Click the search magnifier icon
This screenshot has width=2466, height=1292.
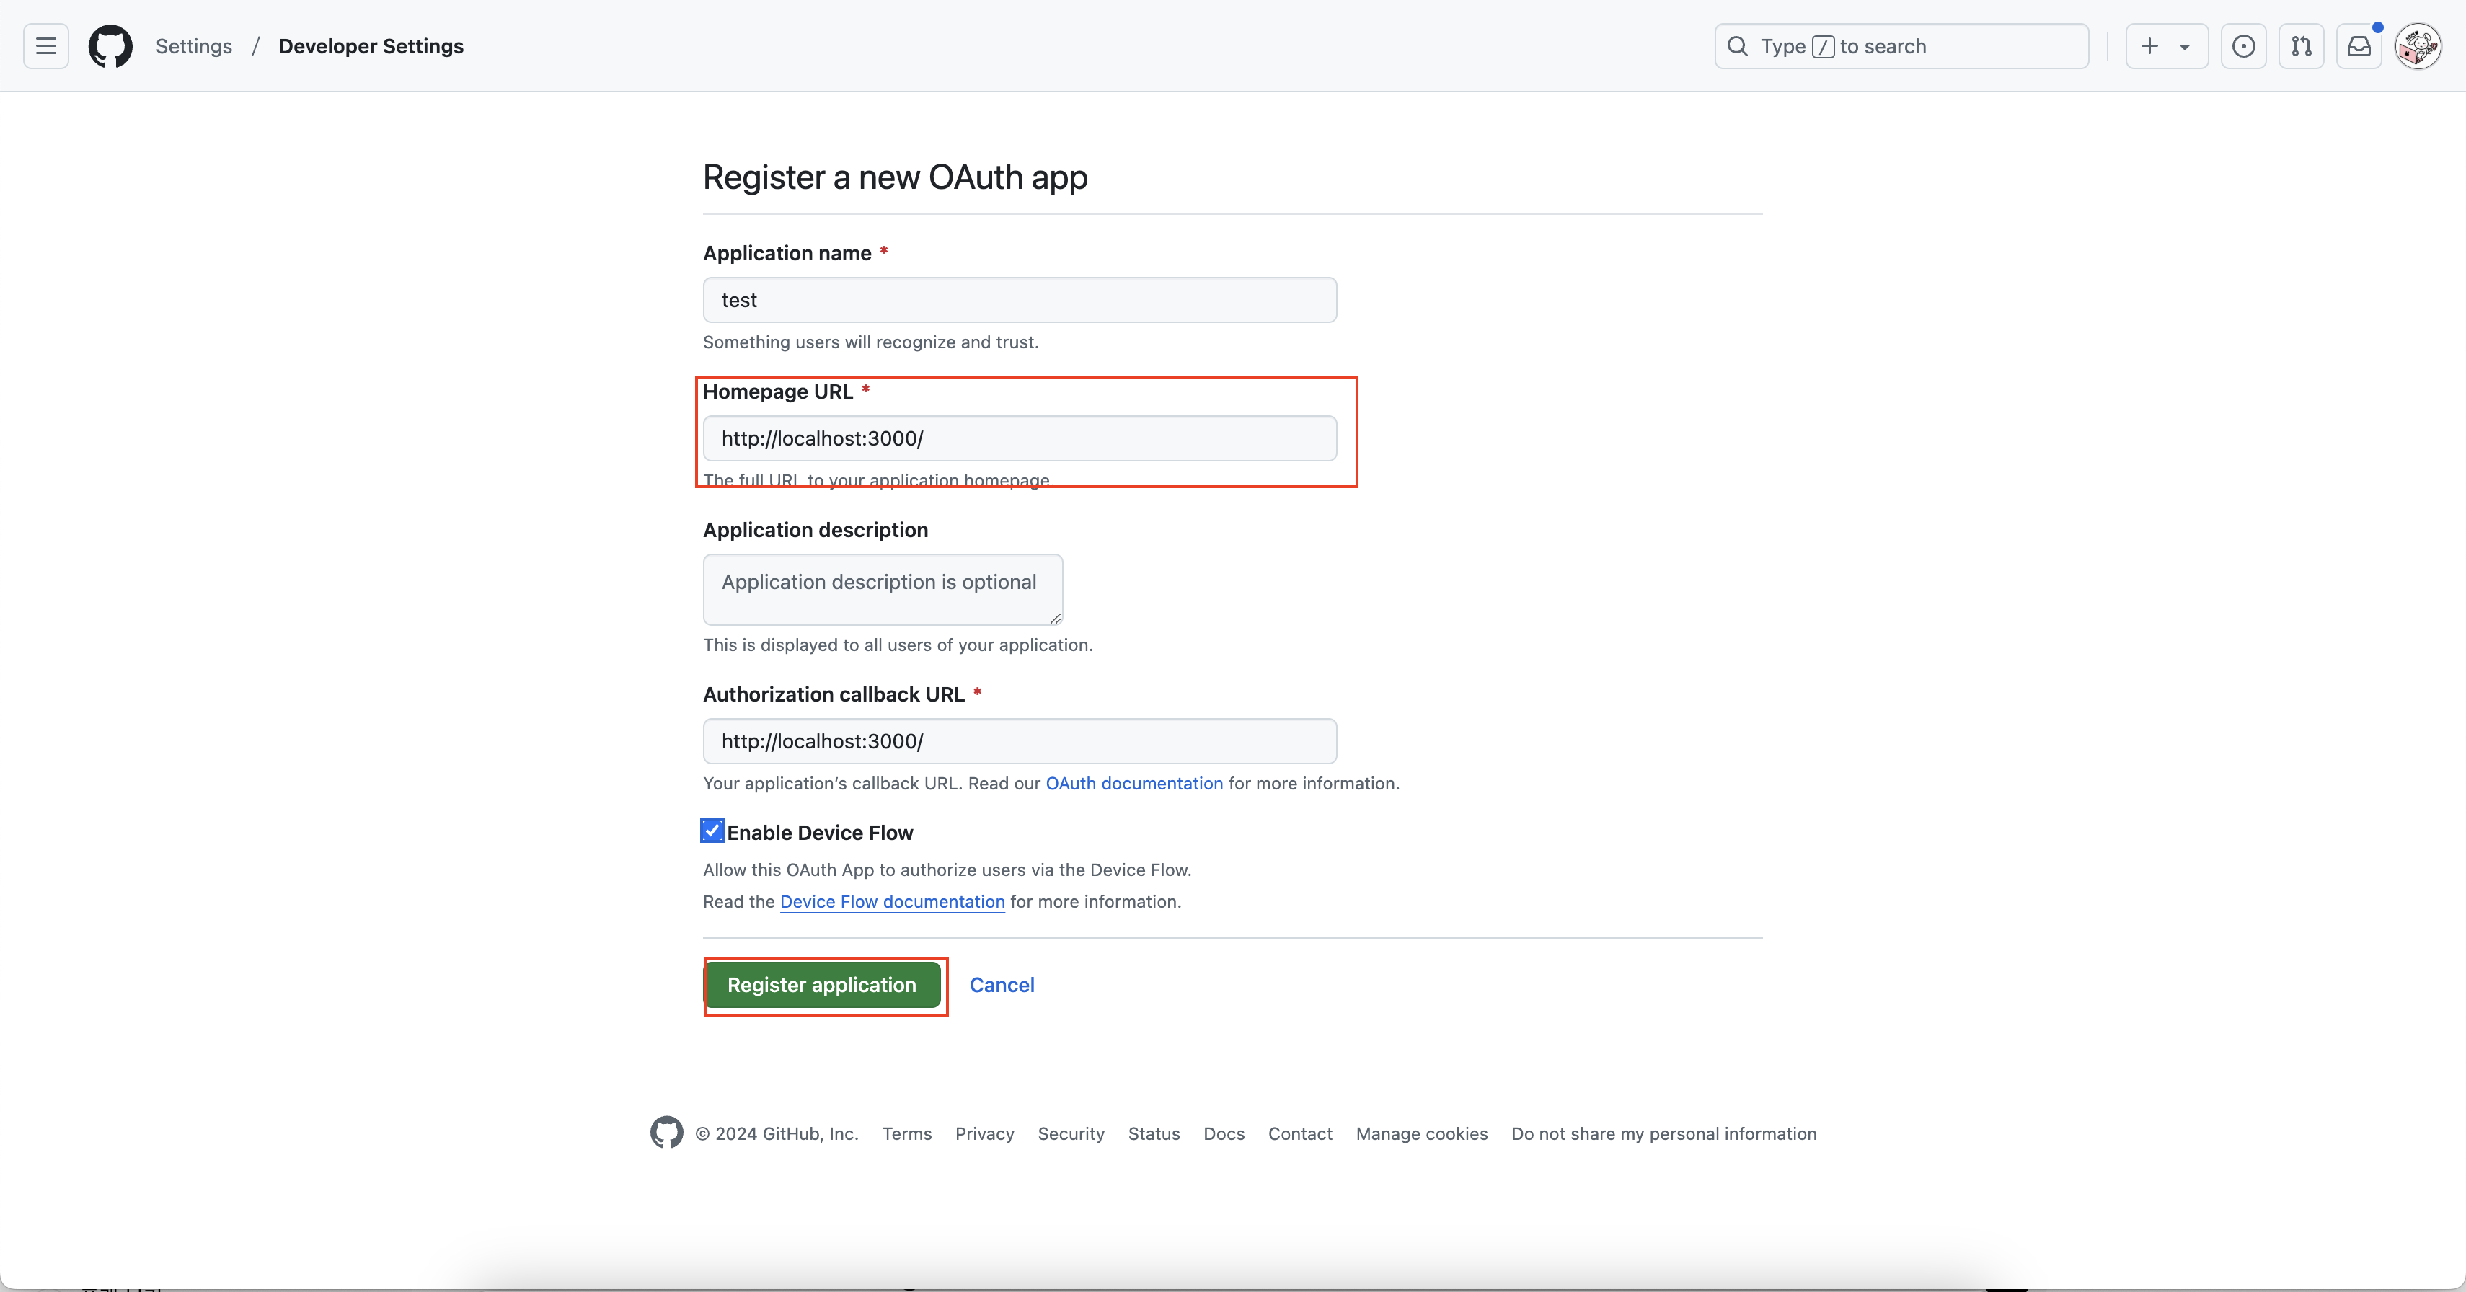tap(1738, 46)
